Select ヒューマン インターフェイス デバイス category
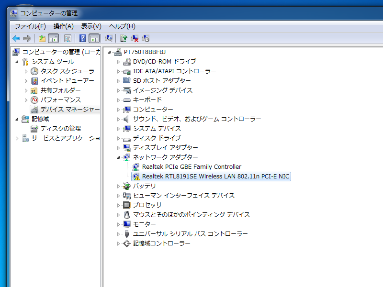Screen dimensions: 383x287 [184, 195]
